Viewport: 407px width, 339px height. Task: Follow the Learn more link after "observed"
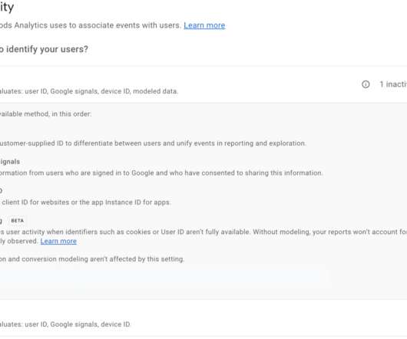[x=58, y=241]
